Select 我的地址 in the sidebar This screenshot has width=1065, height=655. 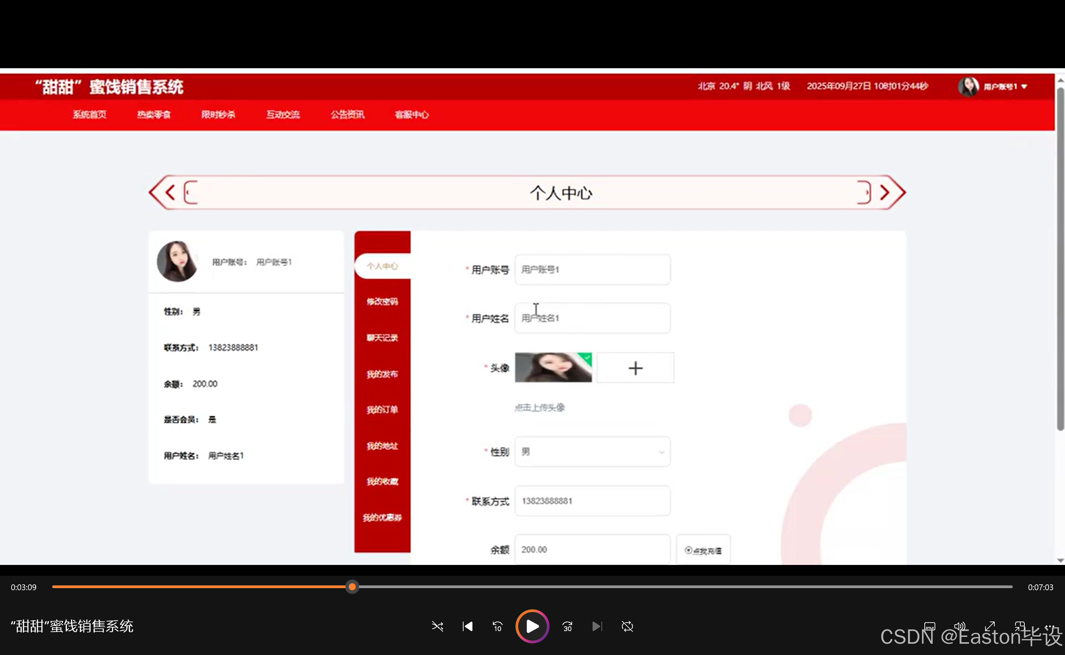point(382,446)
